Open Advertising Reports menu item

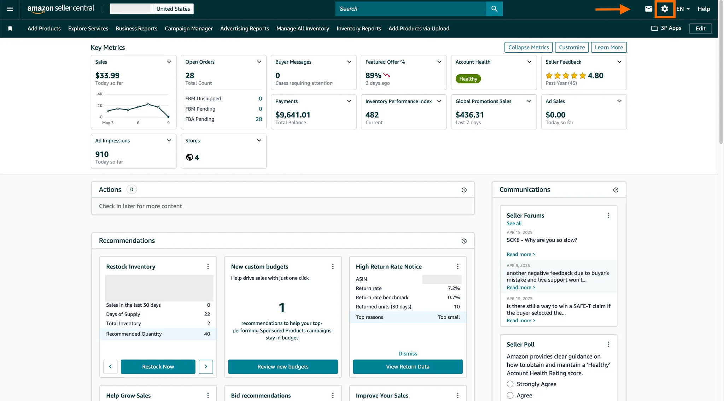[245, 29]
